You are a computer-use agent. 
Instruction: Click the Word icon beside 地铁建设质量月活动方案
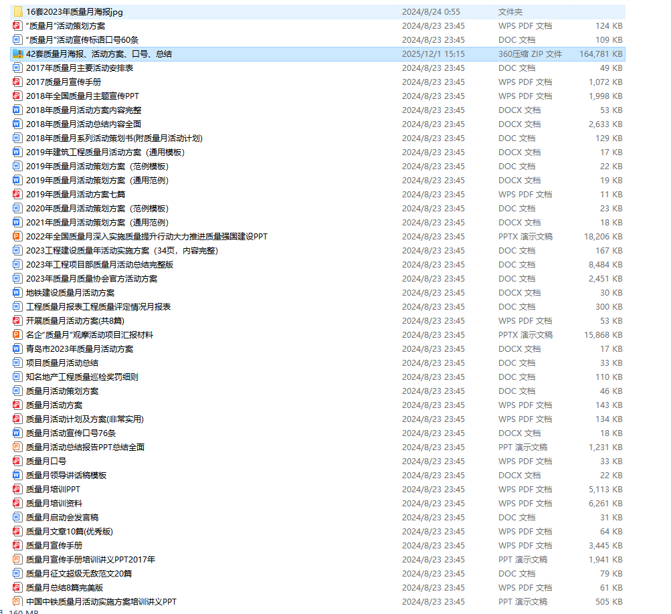pyautogui.click(x=17, y=292)
